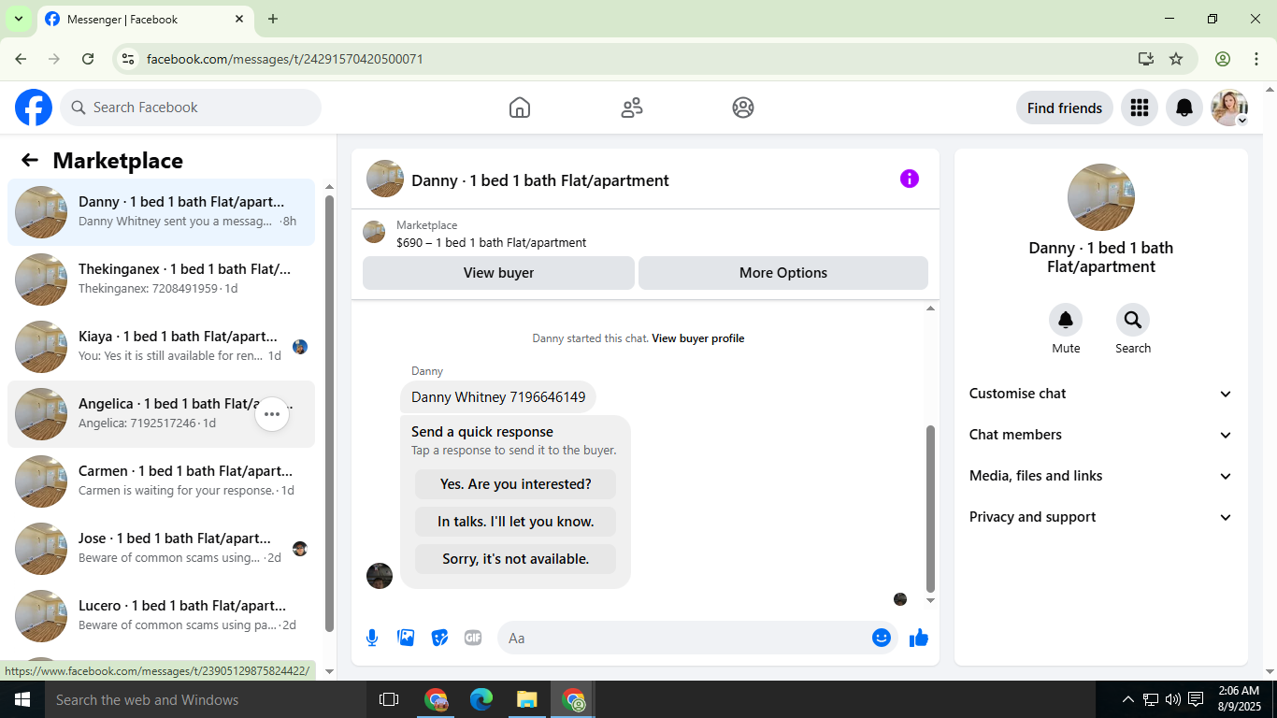Open the emoji picker in message box
Image resolution: width=1277 pixels, height=718 pixels.
(x=881, y=638)
